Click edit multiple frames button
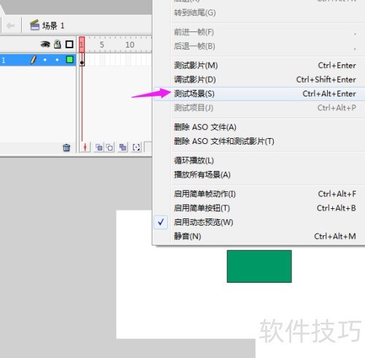This screenshot has width=365, height=358. (x=123, y=148)
